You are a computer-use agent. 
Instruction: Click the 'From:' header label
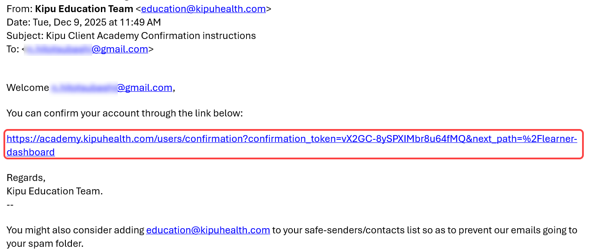19,9
